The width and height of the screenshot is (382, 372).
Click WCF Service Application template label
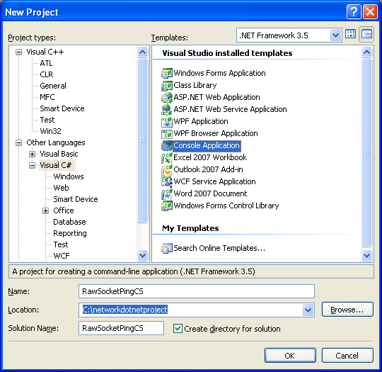coord(214,181)
